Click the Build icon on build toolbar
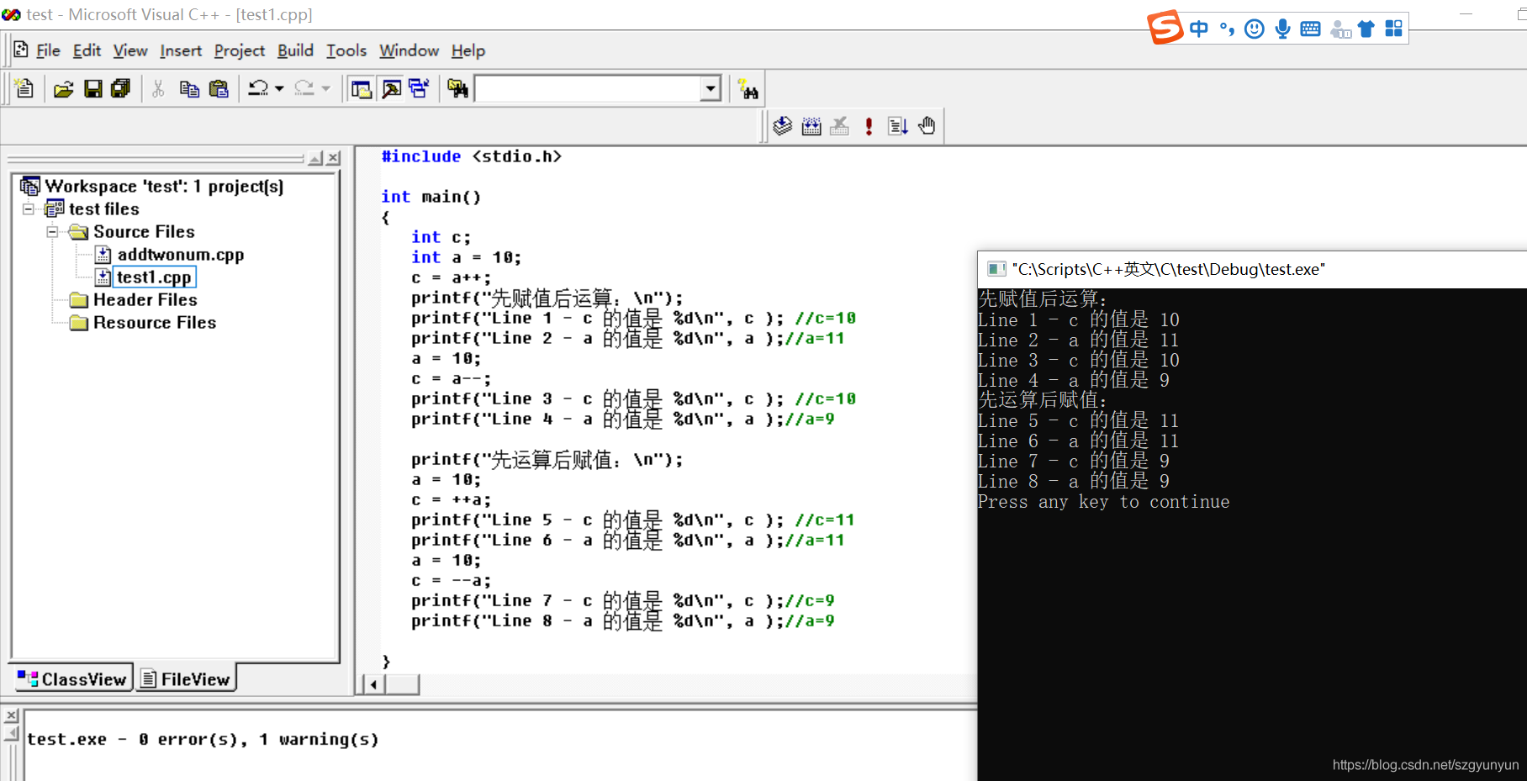1527x781 pixels. (811, 126)
